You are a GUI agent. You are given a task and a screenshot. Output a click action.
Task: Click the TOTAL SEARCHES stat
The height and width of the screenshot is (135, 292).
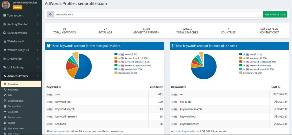click(x=187, y=31)
